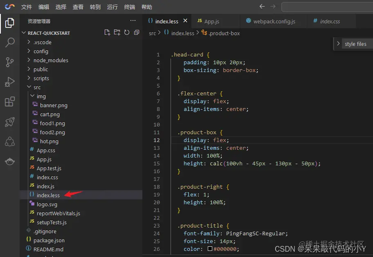Open setupTests.js file
The height and width of the screenshot is (257, 373).
(52, 222)
